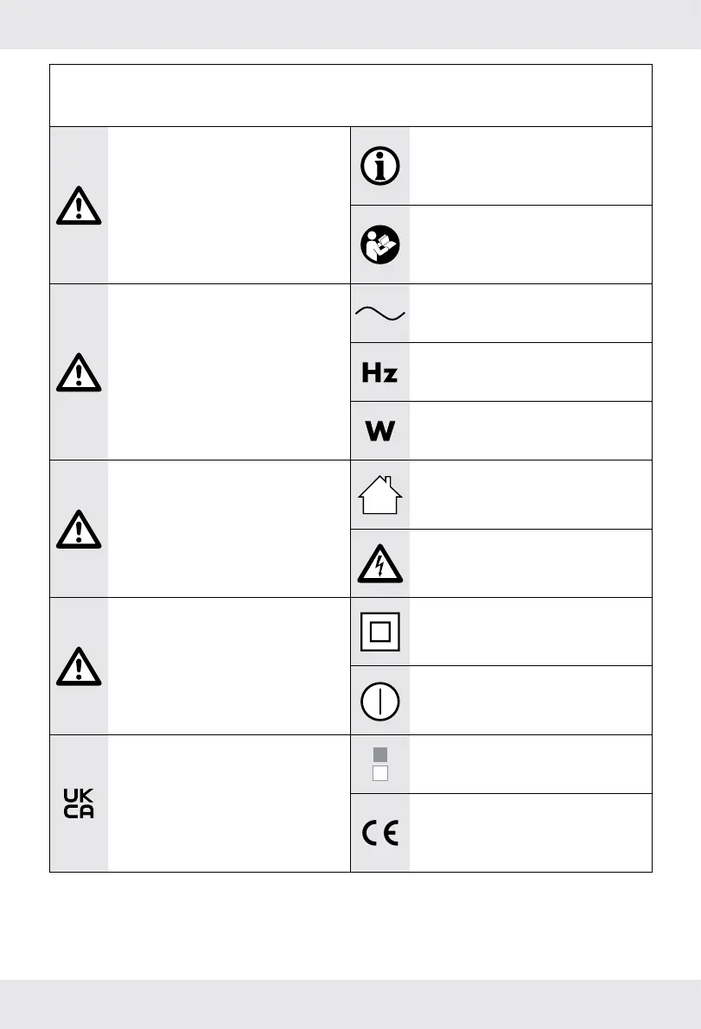Click the alternating current sine wave symbol
Viewport: 701px width, 1029px height.
[380, 313]
